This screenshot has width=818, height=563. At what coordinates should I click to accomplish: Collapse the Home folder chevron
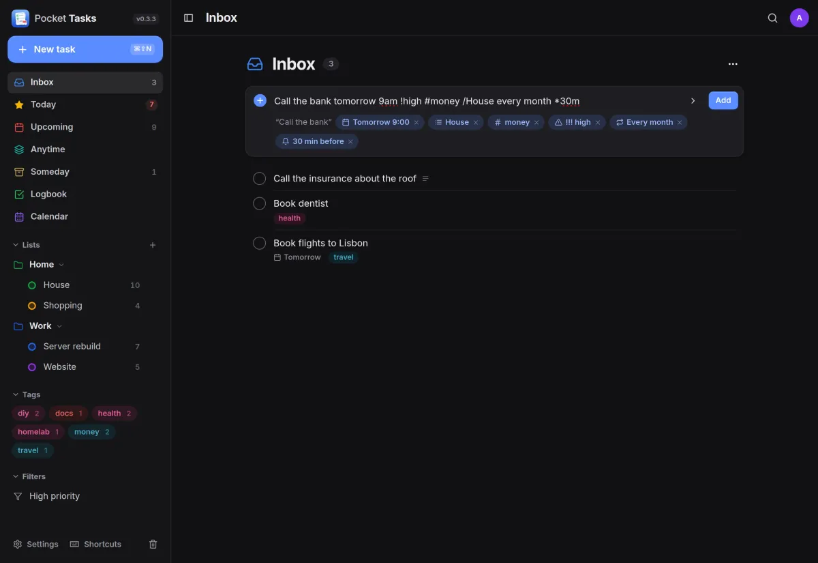click(61, 265)
